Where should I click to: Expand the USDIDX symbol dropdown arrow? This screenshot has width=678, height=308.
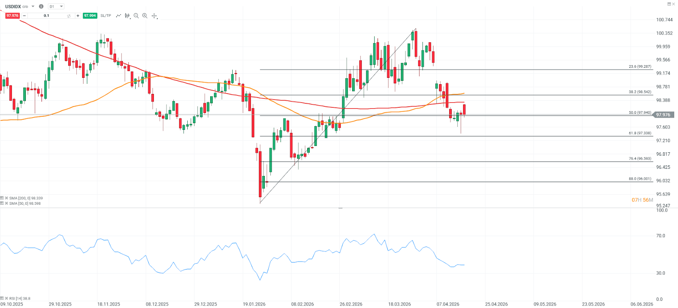point(33,6)
